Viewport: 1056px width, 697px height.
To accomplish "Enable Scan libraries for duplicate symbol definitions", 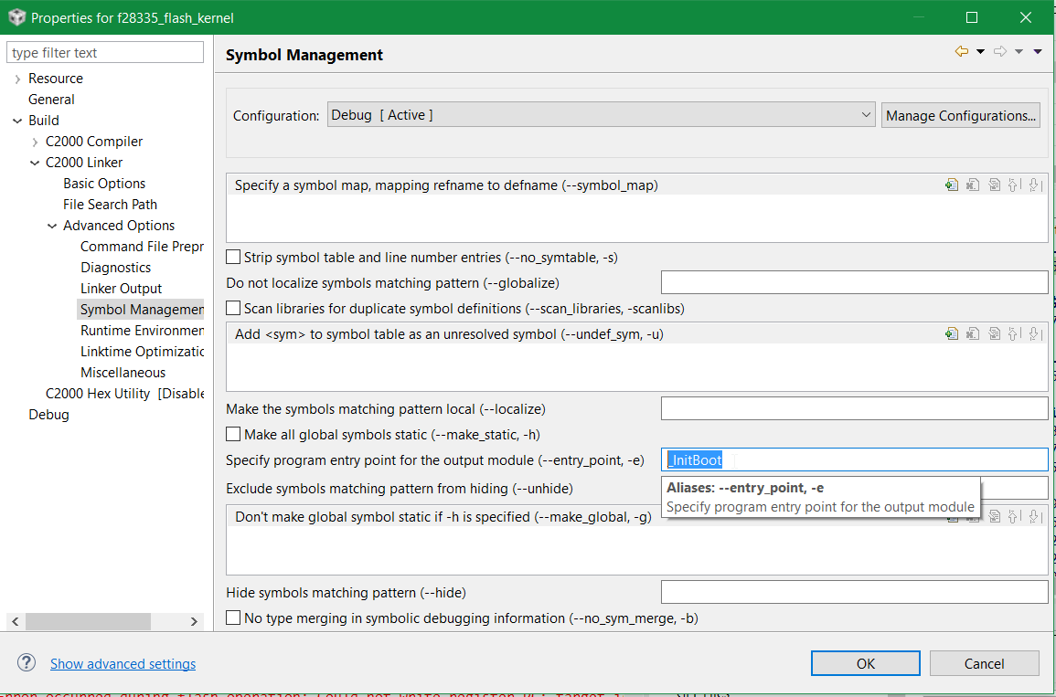I will tap(233, 308).
